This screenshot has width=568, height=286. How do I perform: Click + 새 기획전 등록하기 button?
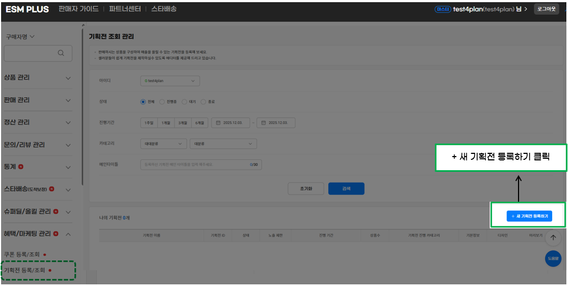tap(529, 216)
